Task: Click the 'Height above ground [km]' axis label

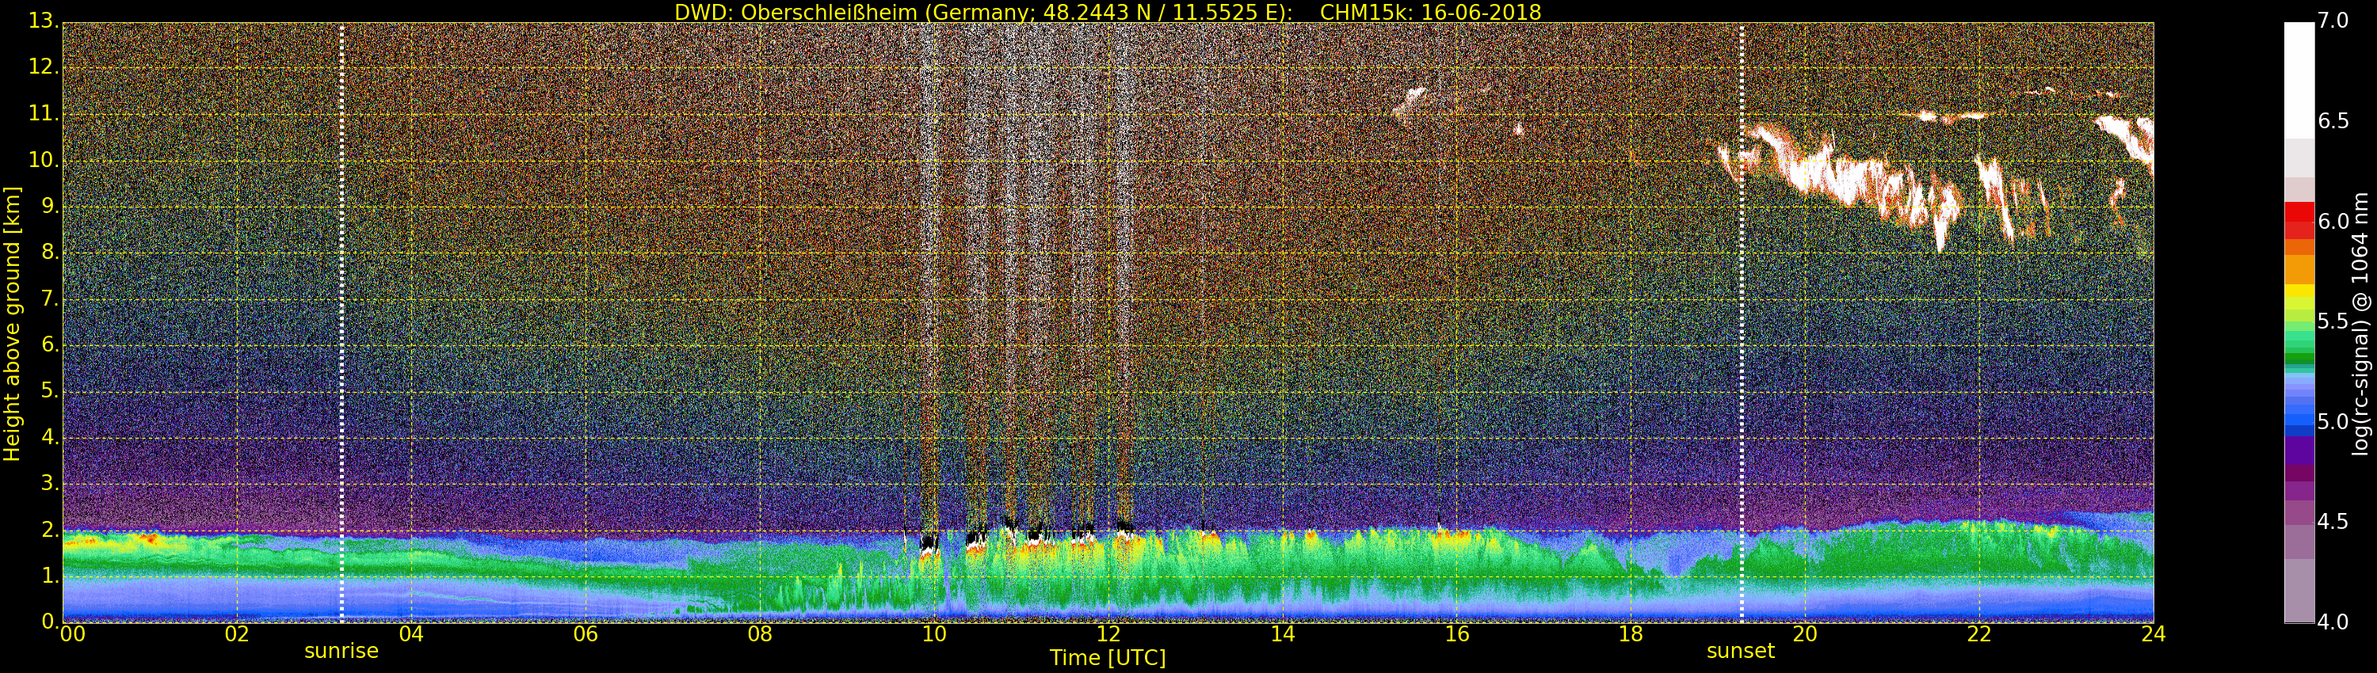Action: [x=12, y=323]
